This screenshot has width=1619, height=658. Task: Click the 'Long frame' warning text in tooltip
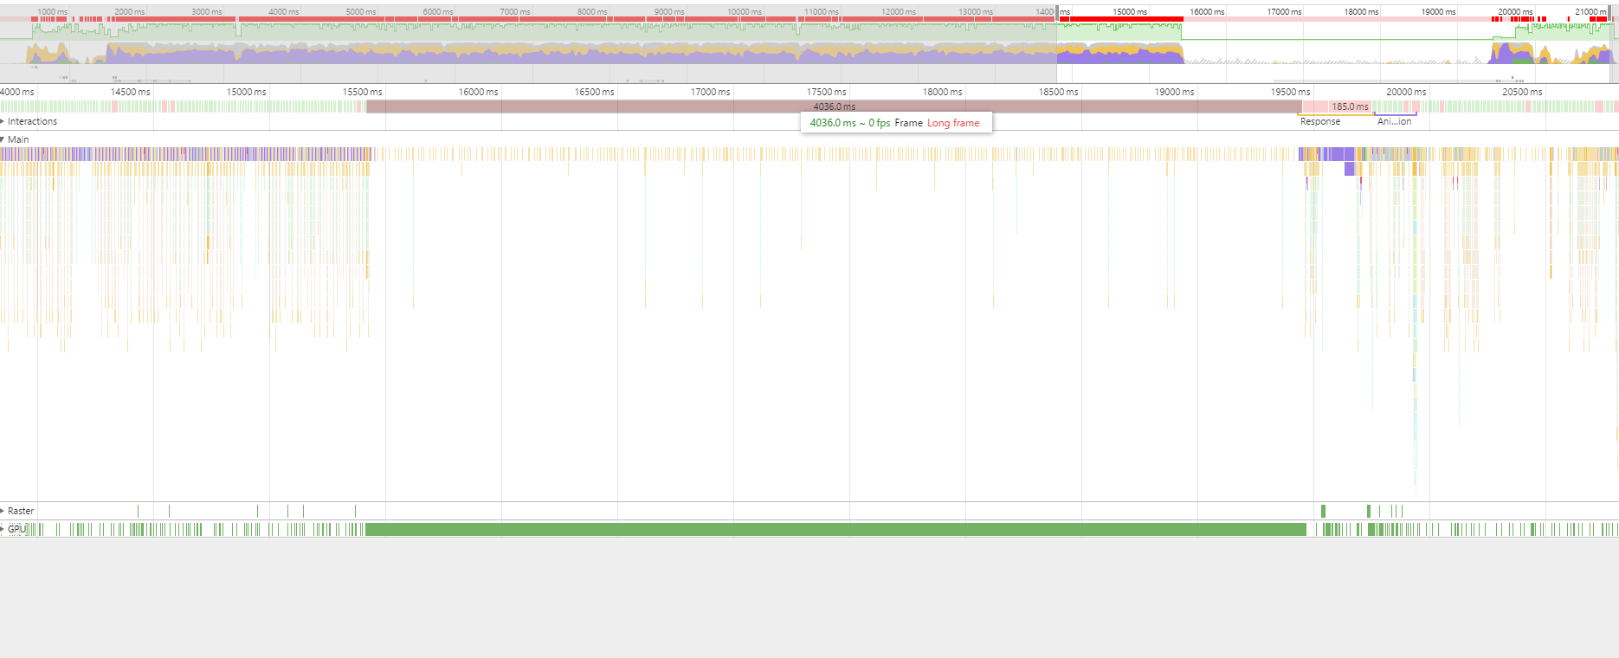pyautogui.click(x=953, y=123)
